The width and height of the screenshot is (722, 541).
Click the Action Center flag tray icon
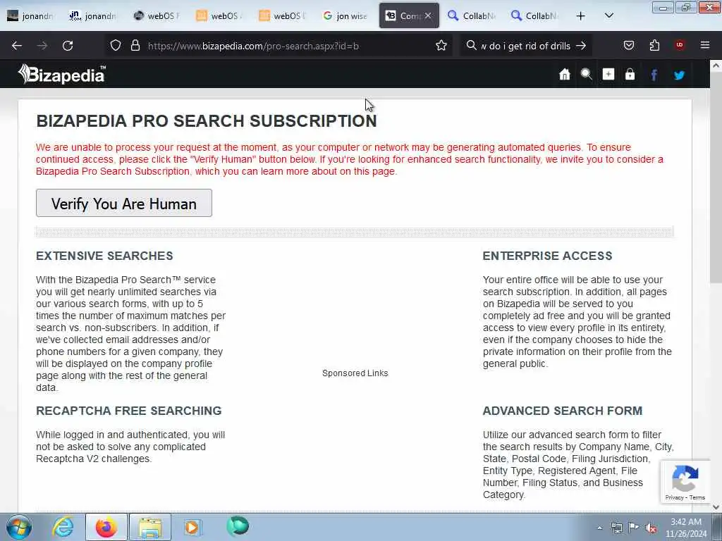click(634, 528)
